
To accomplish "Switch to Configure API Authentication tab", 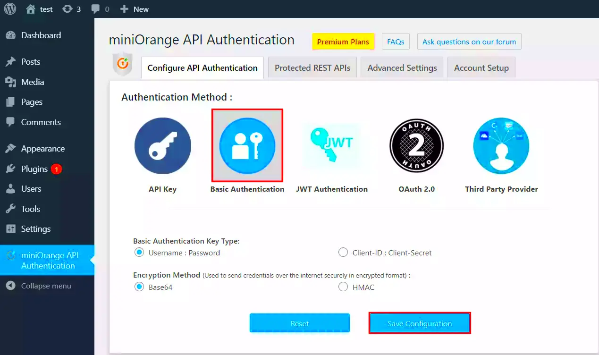I will tap(202, 68).
